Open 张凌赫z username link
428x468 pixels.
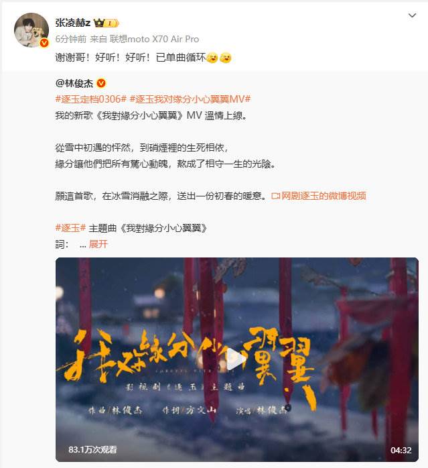pos(73,23)
